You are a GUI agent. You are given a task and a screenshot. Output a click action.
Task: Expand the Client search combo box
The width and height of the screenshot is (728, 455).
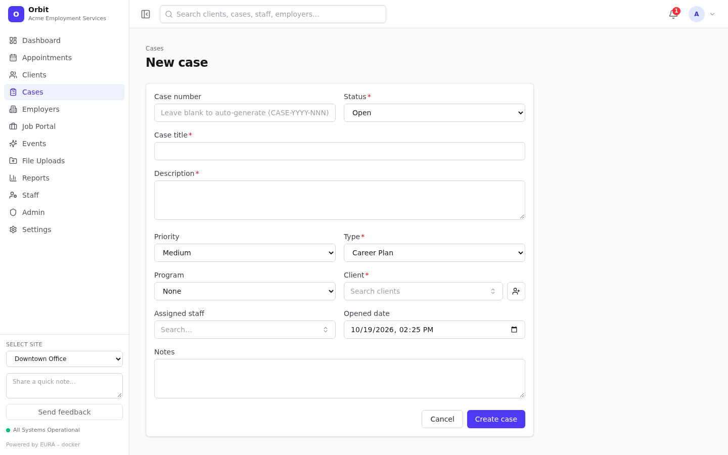(423, 291)
